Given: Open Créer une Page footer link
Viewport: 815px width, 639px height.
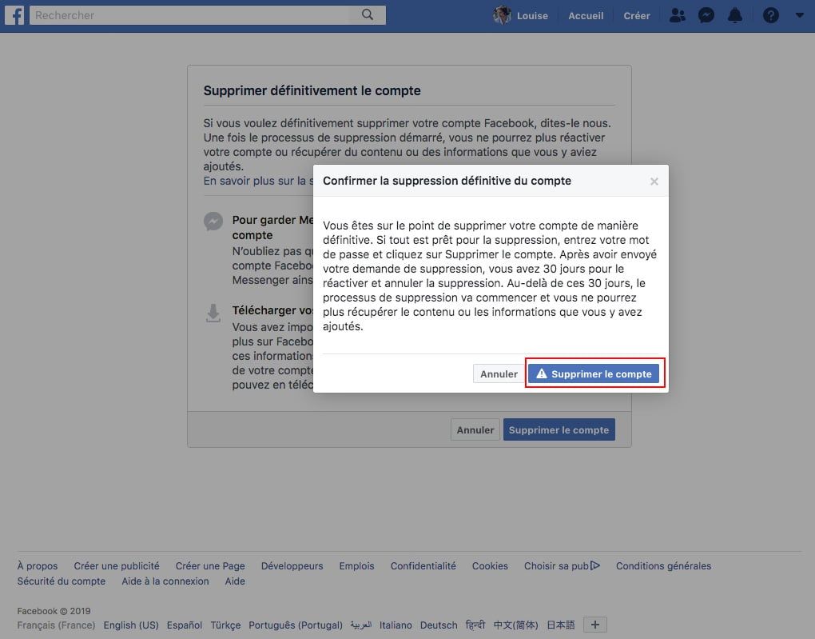Looking at the screenshot, I should [x=210, y=565].
